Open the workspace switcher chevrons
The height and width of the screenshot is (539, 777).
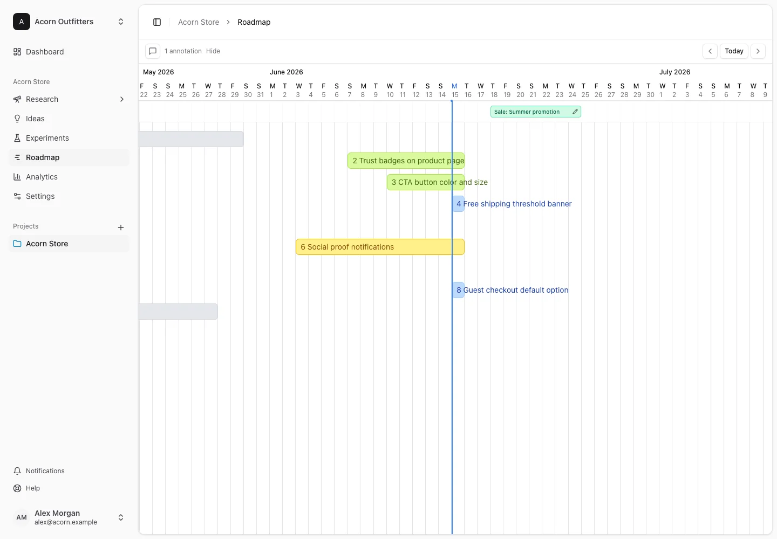click(121, 22)
